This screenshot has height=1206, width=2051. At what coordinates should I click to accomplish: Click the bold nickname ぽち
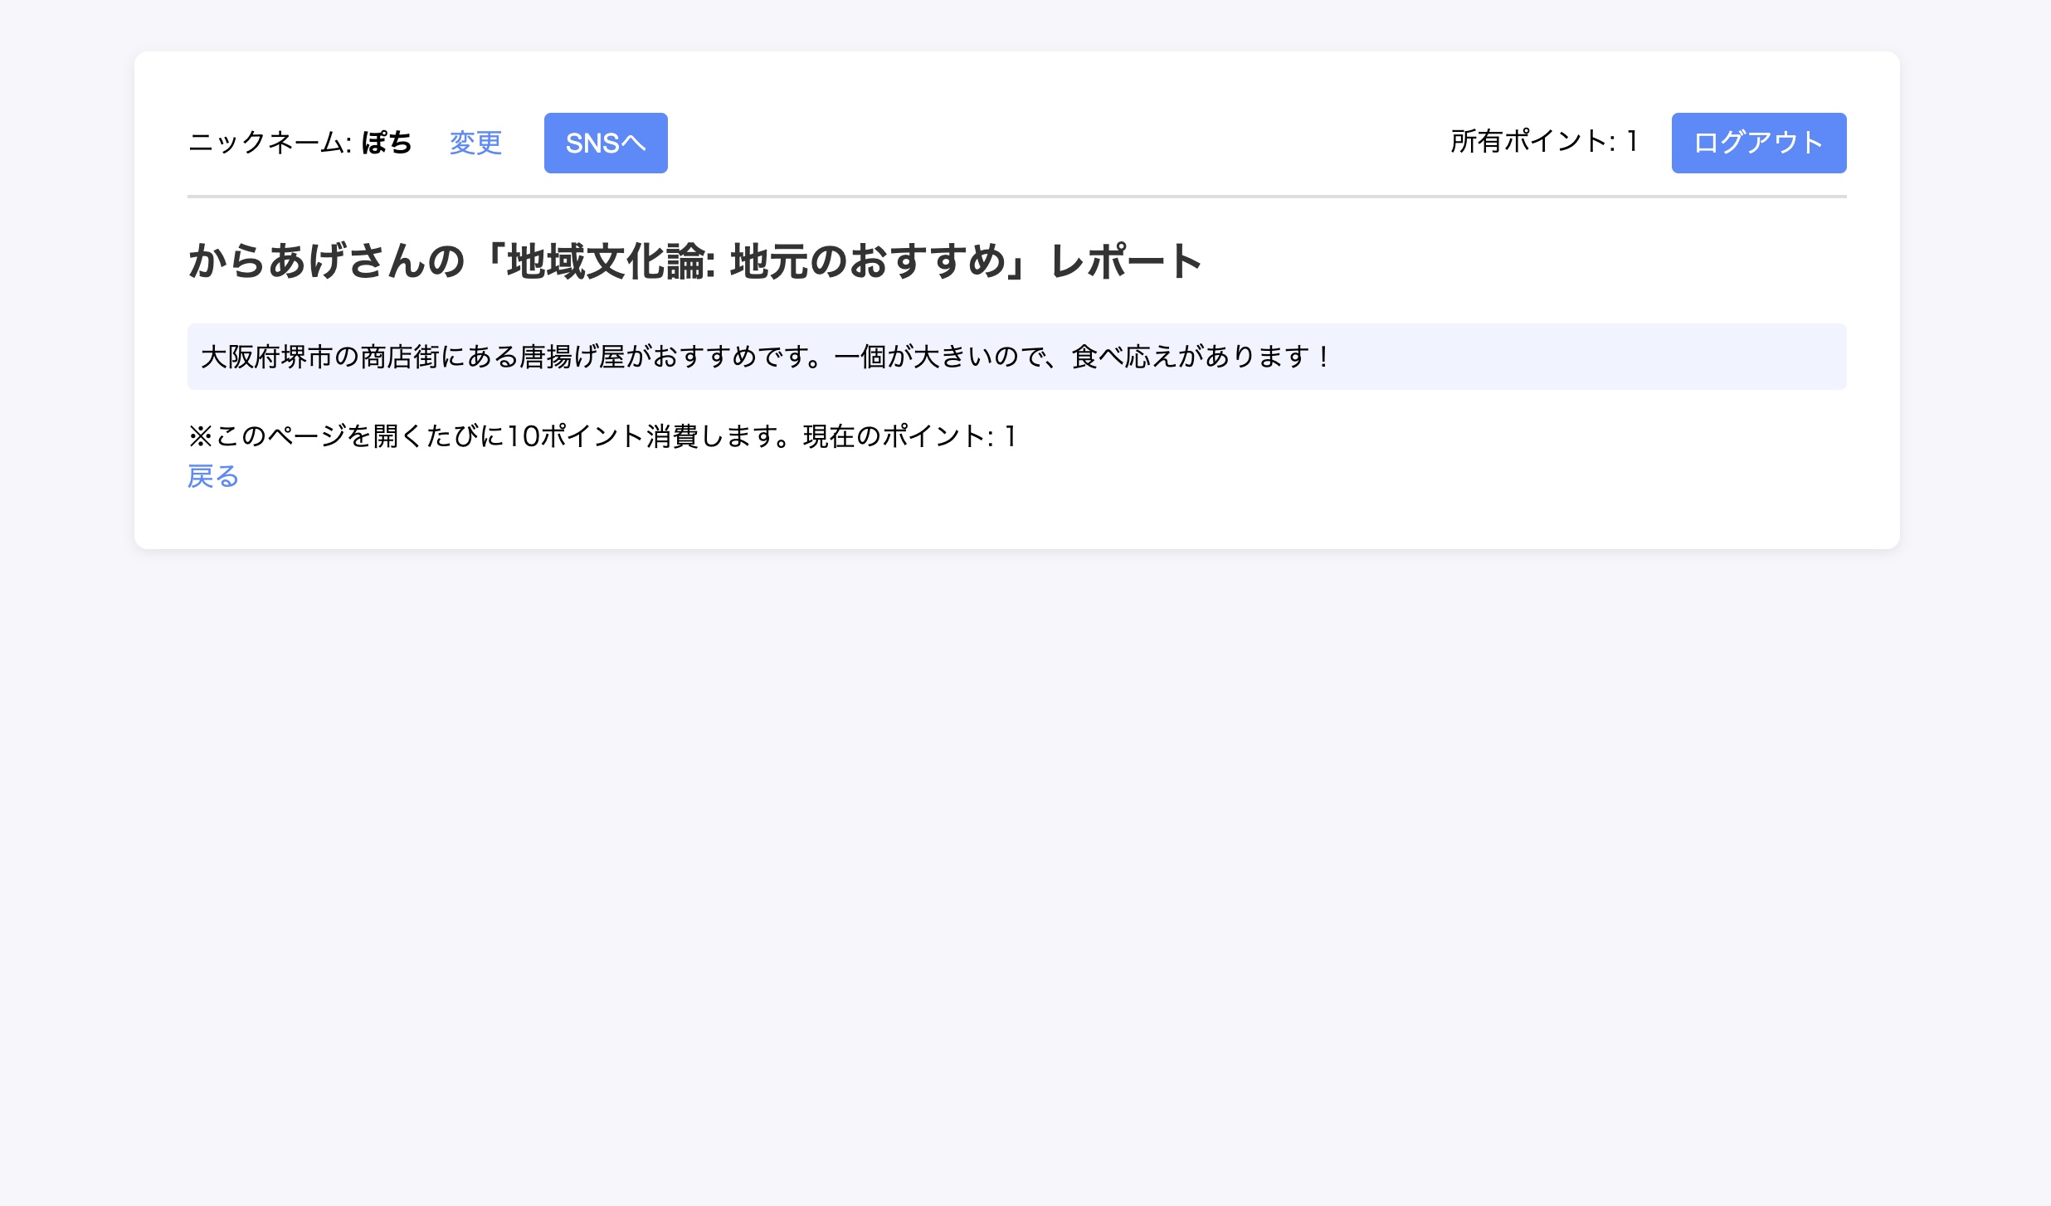click(x=387, y=143)
